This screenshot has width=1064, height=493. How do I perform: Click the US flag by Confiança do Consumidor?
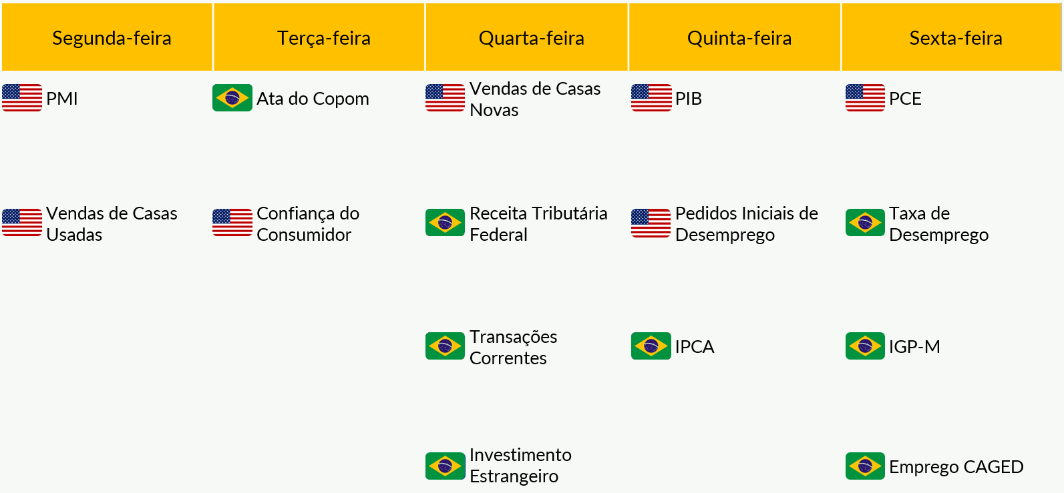click(x=232, y=223)
